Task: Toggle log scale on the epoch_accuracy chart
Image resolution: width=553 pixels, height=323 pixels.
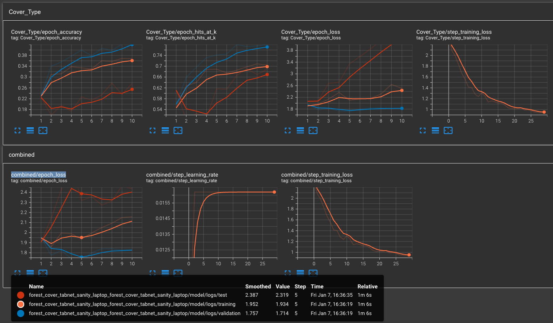Action: (x=30, y=130)
